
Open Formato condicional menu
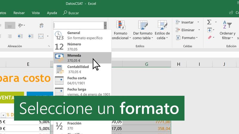[x=121, y=30]
